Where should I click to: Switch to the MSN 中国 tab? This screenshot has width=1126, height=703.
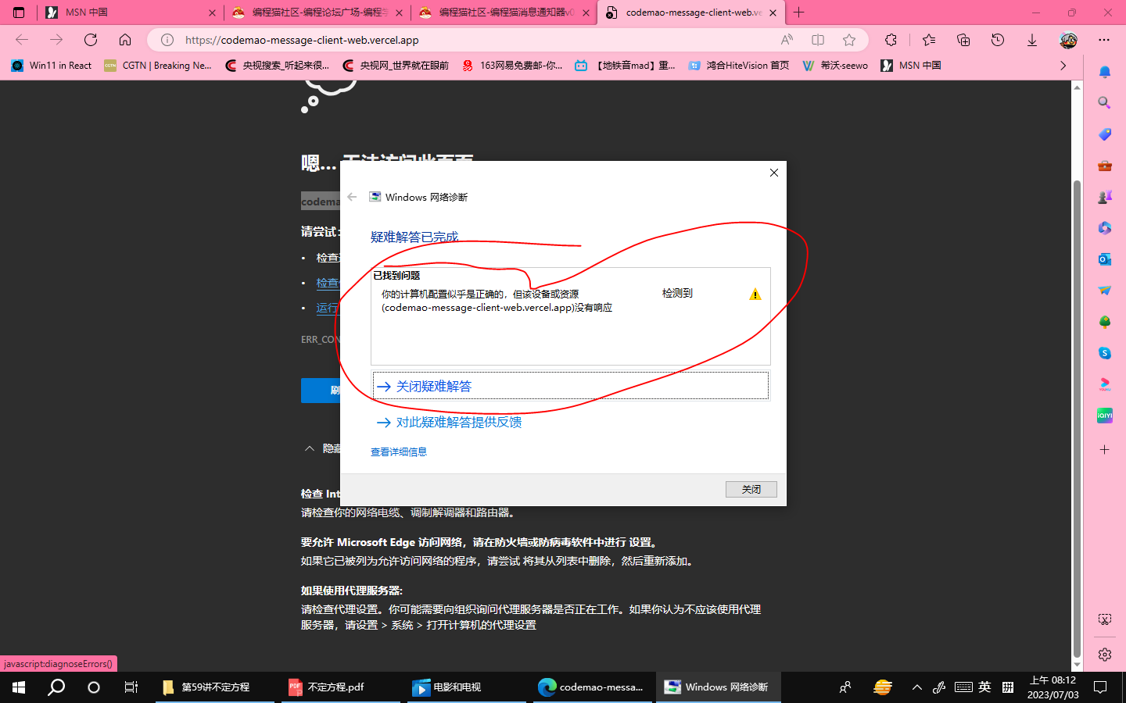point(131,12)
